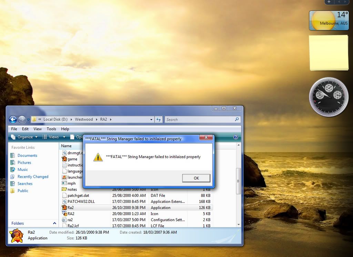Select the Ra2 Application file icon
Screen dimensions: 353x257
coord(64,207)
